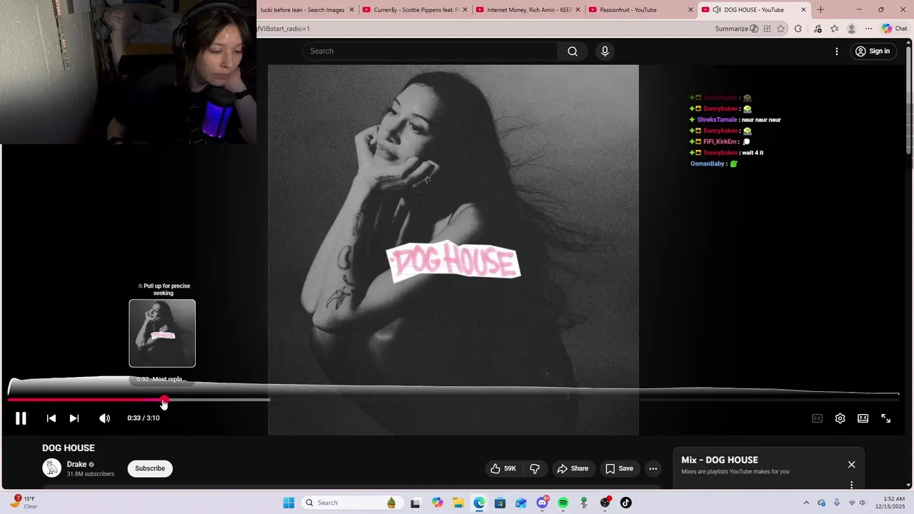Click the seek preview thumbnail

click(x=162, y=333)
